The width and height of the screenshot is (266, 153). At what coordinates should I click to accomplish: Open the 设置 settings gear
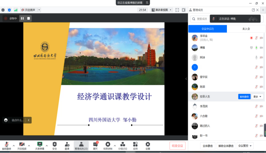(148, 144)
